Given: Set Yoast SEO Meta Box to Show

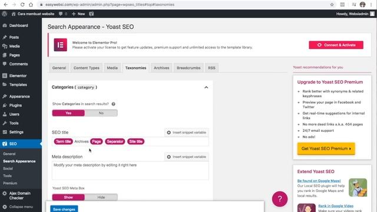Looking at the screenshot, I should 68,197.
